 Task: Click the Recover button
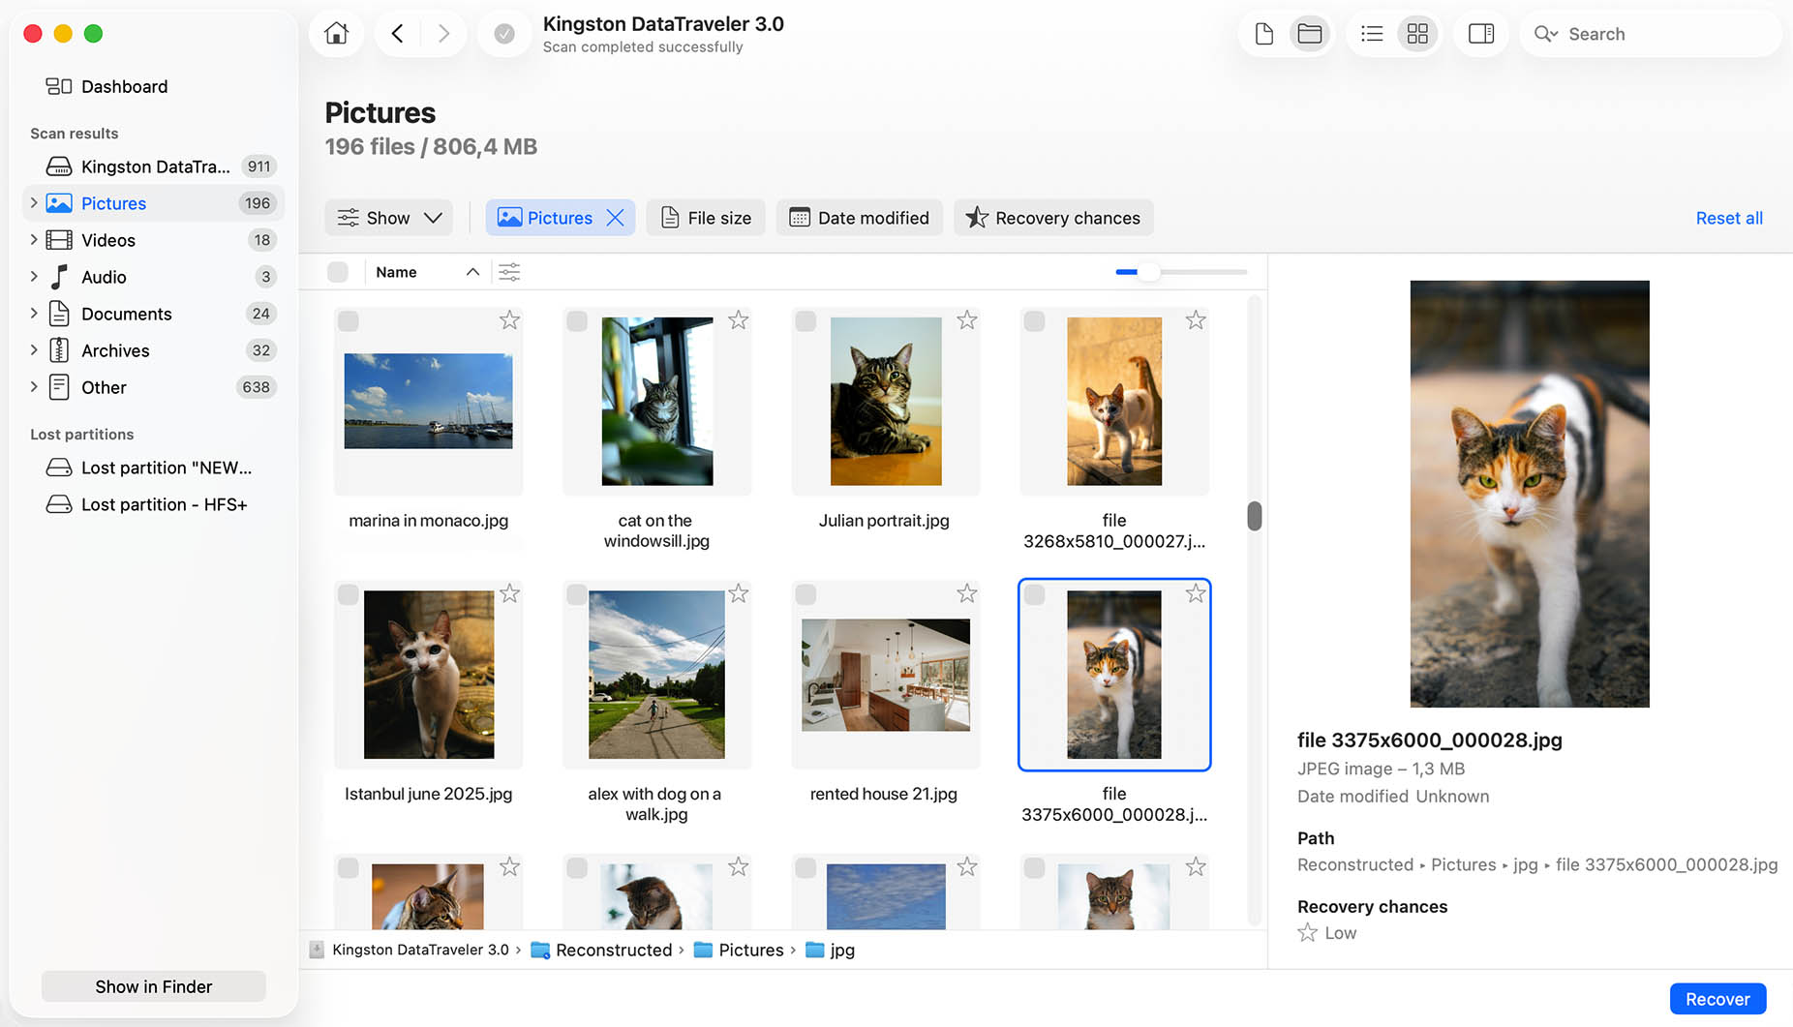click(1717, 999)
